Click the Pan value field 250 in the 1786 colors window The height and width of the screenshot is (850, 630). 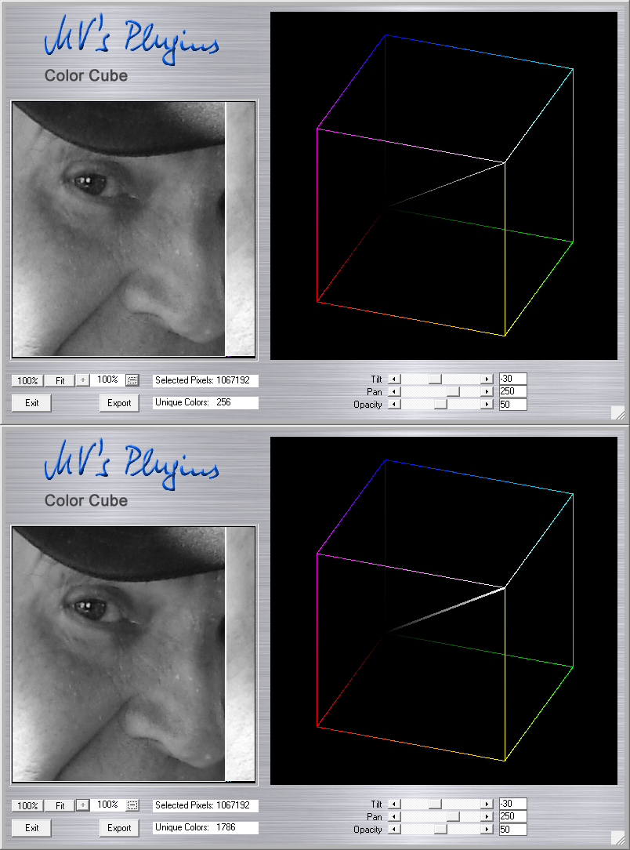click(x=512, y=816)
